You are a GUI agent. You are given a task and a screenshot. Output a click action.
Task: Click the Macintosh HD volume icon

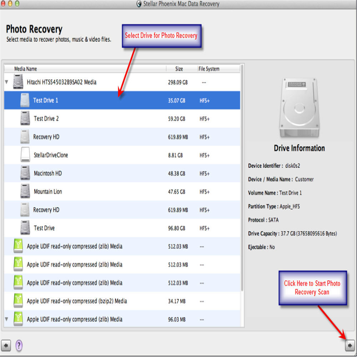click(25, 173)
